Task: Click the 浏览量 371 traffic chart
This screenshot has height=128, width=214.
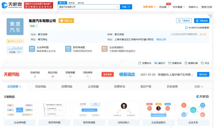Action: point(15,50)
